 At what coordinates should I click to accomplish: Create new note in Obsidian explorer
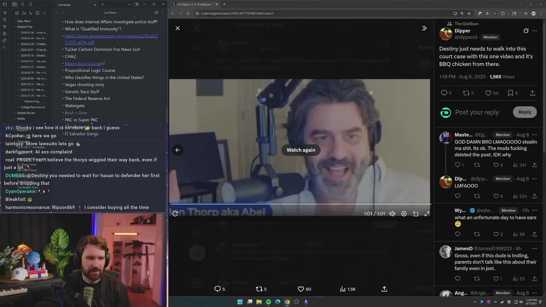pyautogui.click(x=17, y=13)
